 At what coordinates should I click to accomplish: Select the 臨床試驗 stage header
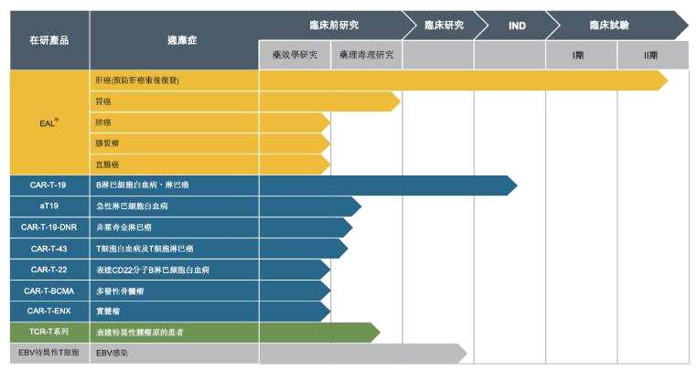[609, 25]
